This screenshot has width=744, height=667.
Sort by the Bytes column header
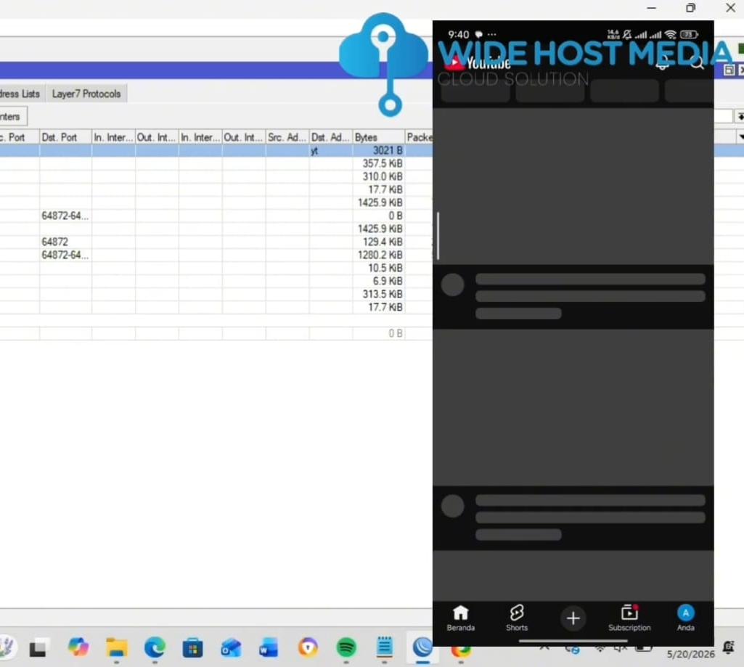click(x=378, y=137)
